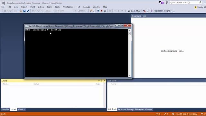Restart the debugging session
Image resolution: width=206 pixels, height=116 pixels.
[x=105, y=11]
